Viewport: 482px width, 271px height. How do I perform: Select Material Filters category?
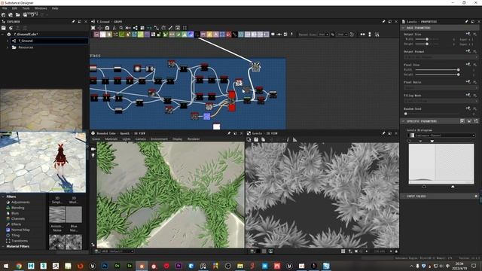point(18,246)
